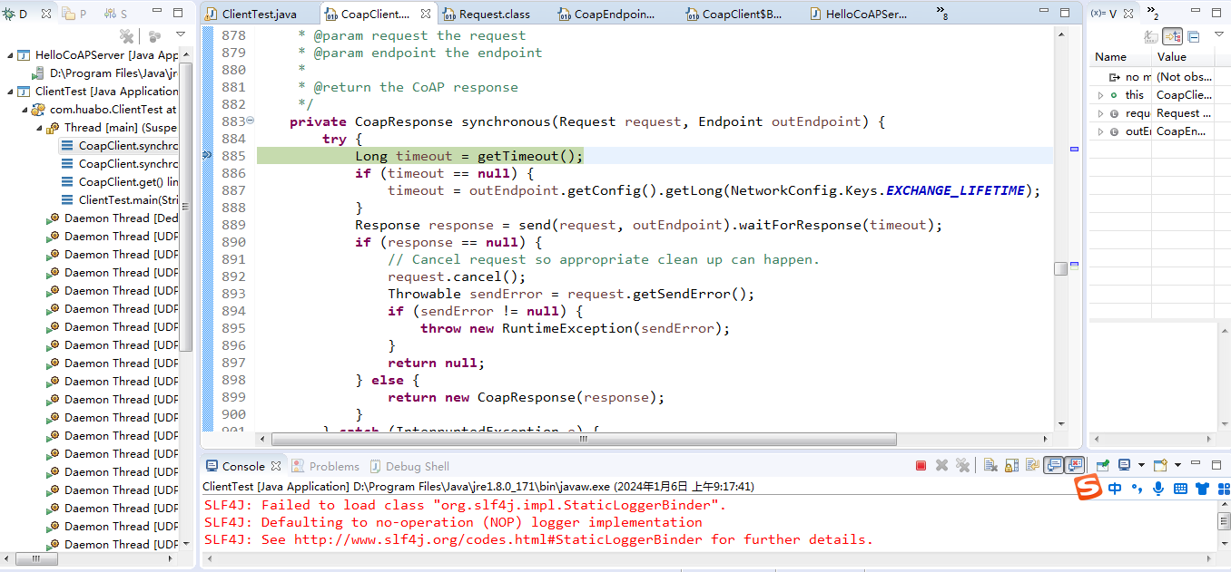Open the Open Console dropdown arrow
Image resolution: width=1231 pixels, height=572 pixels.
click(x=1177, y=466)
